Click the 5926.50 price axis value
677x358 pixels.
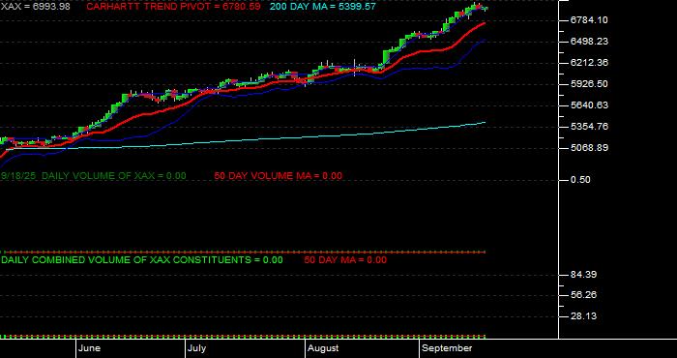(x=589, y=84)
